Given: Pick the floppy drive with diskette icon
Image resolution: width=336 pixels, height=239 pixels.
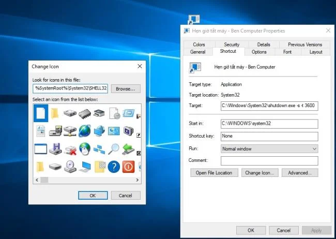Looking at the screenshot, I should click(55, 131).
